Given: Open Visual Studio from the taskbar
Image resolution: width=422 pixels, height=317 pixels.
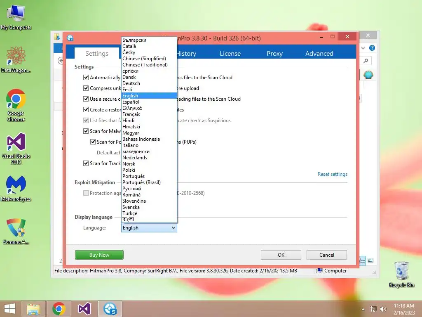Looking at the screenshot, I should click(84, 309).
